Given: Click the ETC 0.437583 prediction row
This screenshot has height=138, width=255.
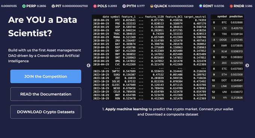Looking at the screenshot, I should point(227,69).
